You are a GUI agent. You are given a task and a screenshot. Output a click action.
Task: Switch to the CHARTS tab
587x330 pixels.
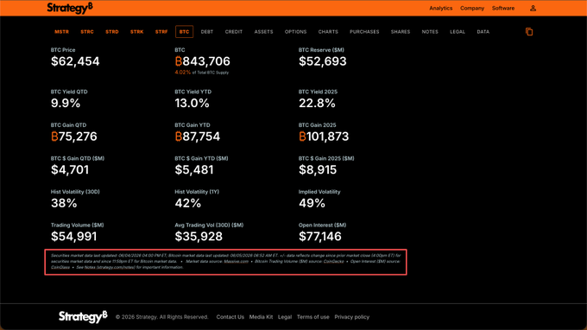328,32
